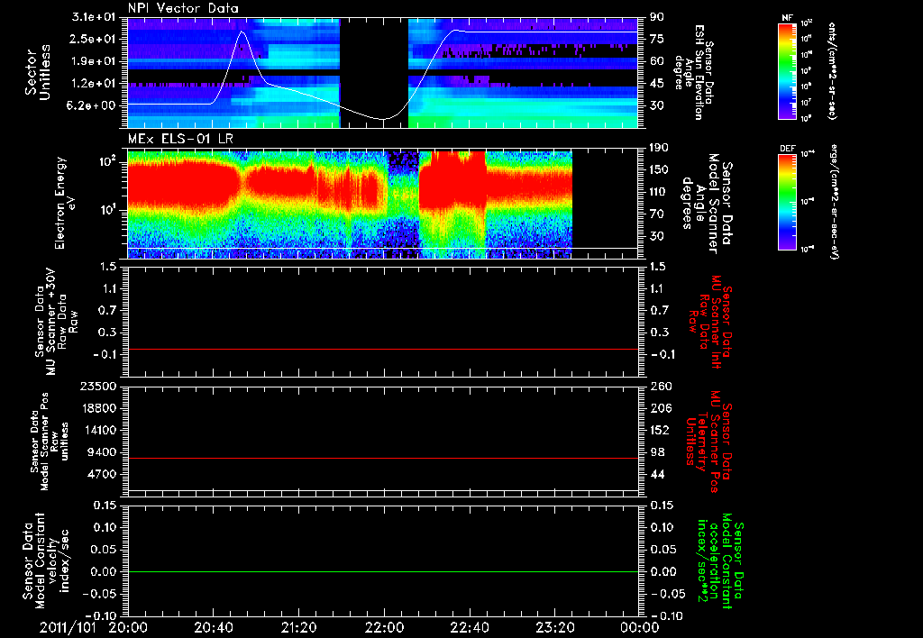Viewport: 923px width, 638px height.
Task: Click the 1.2e+01 sector tick label
Action: (x=94, y=84)
